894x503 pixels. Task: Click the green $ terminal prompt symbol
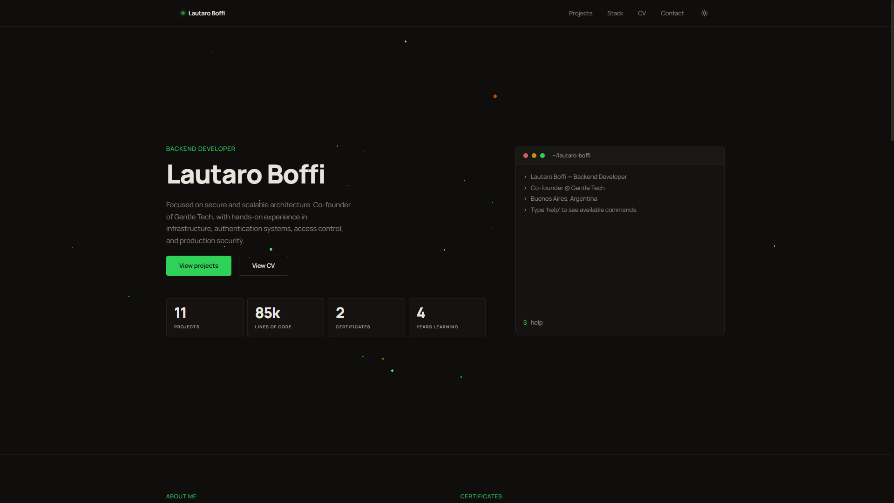[525, 322]
